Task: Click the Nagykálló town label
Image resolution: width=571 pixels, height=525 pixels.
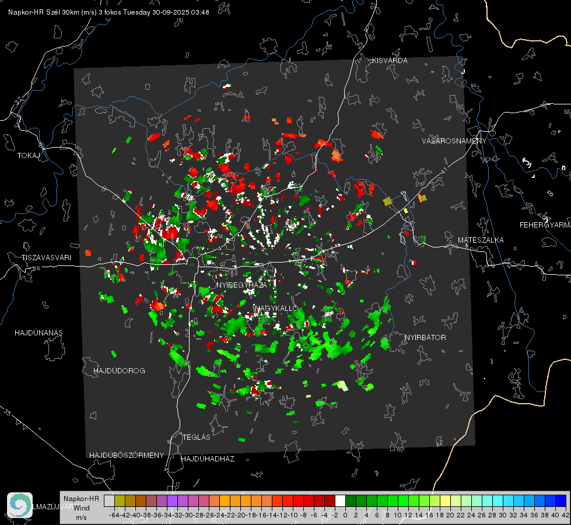Action: click(276, 308)
